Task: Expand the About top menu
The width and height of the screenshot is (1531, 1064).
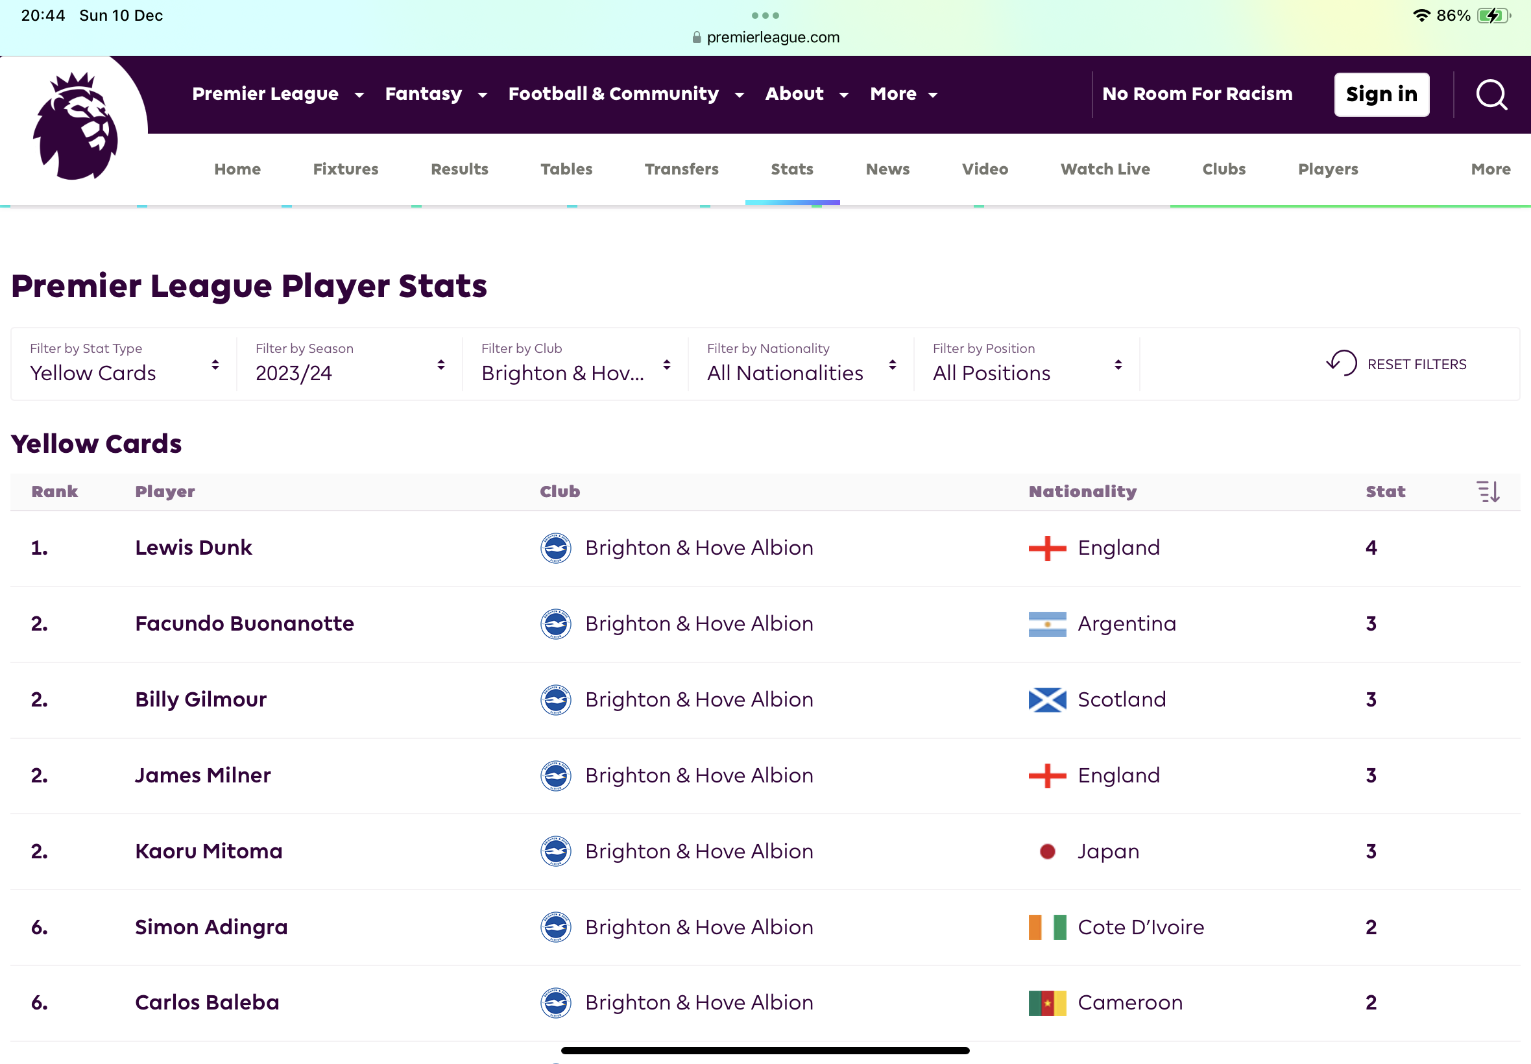Action: pyautogui.click(x=806, y=94)
